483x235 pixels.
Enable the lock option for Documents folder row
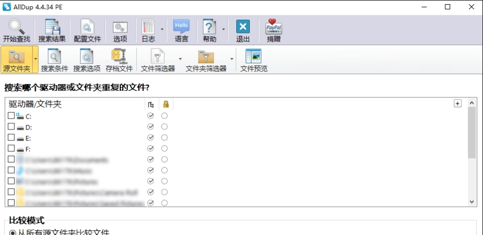165,159
